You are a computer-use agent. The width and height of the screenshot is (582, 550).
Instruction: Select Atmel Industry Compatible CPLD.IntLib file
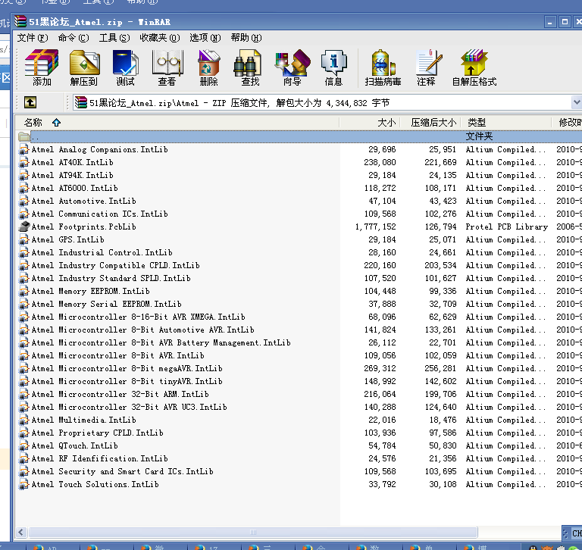click(115, 265)
